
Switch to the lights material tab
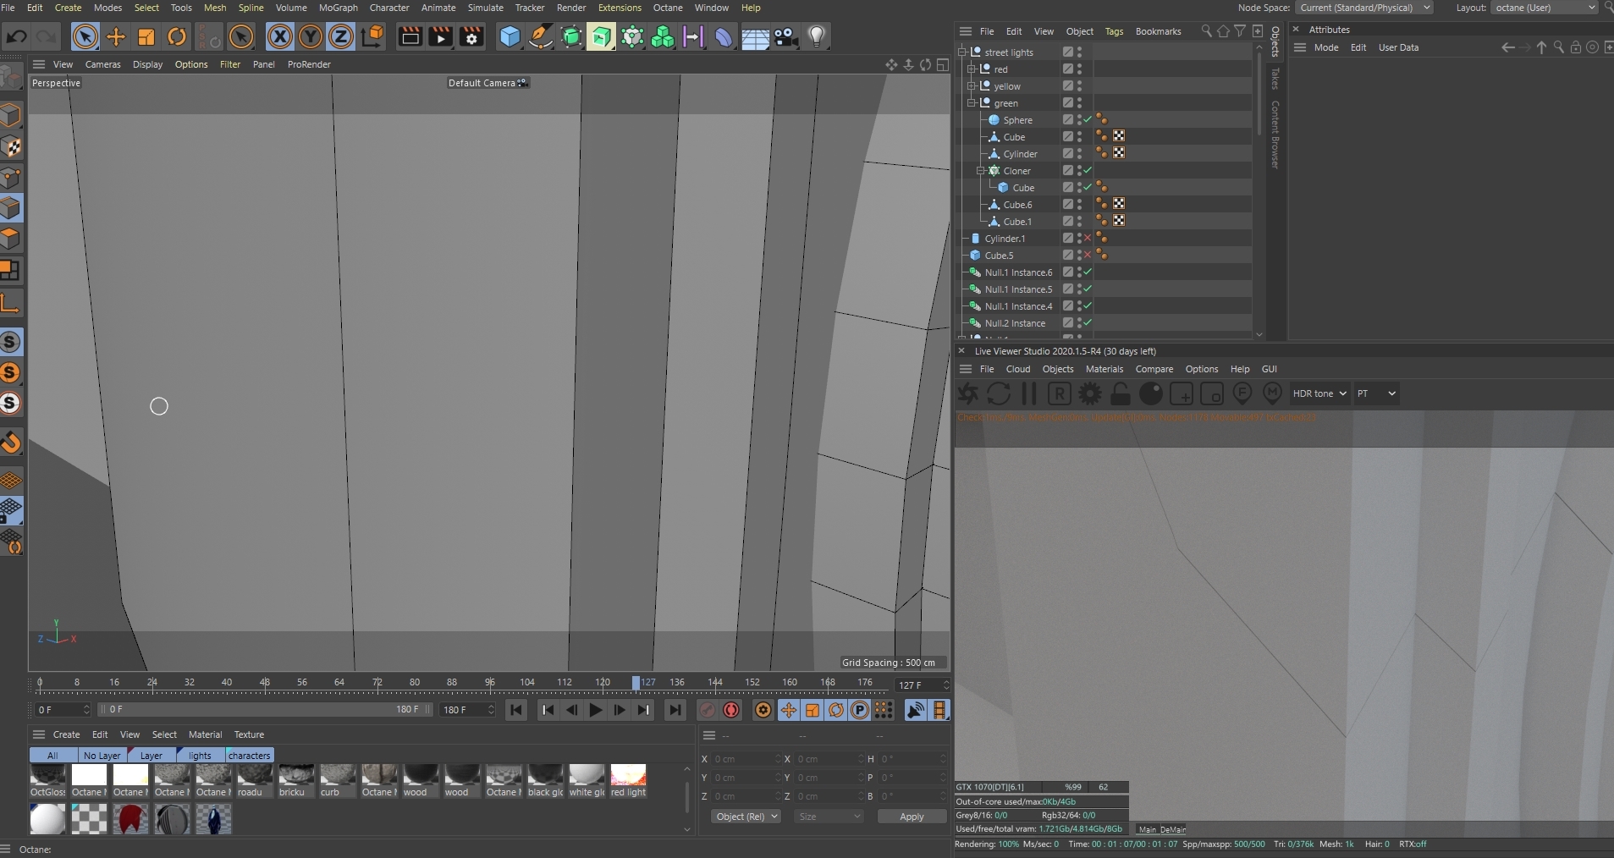point(201,756)
